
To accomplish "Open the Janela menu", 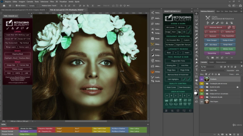I will pos(71,2).
